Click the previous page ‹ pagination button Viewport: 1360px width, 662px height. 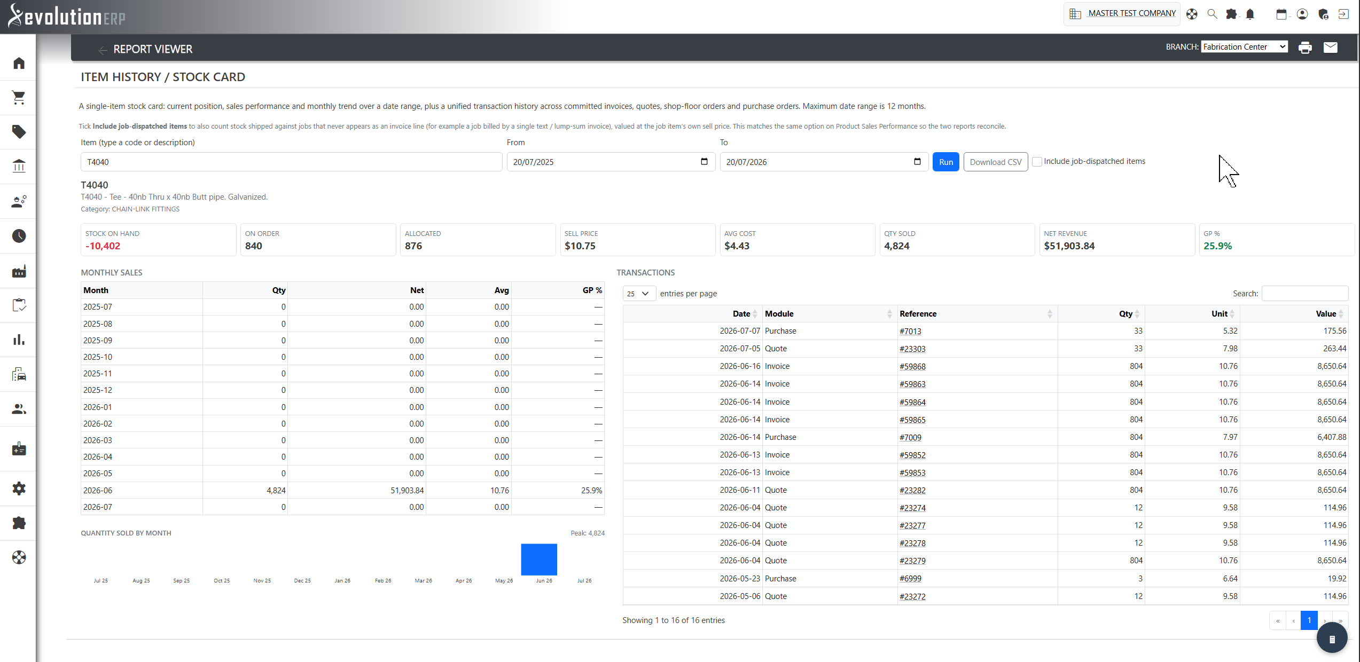click(1293, 620)
